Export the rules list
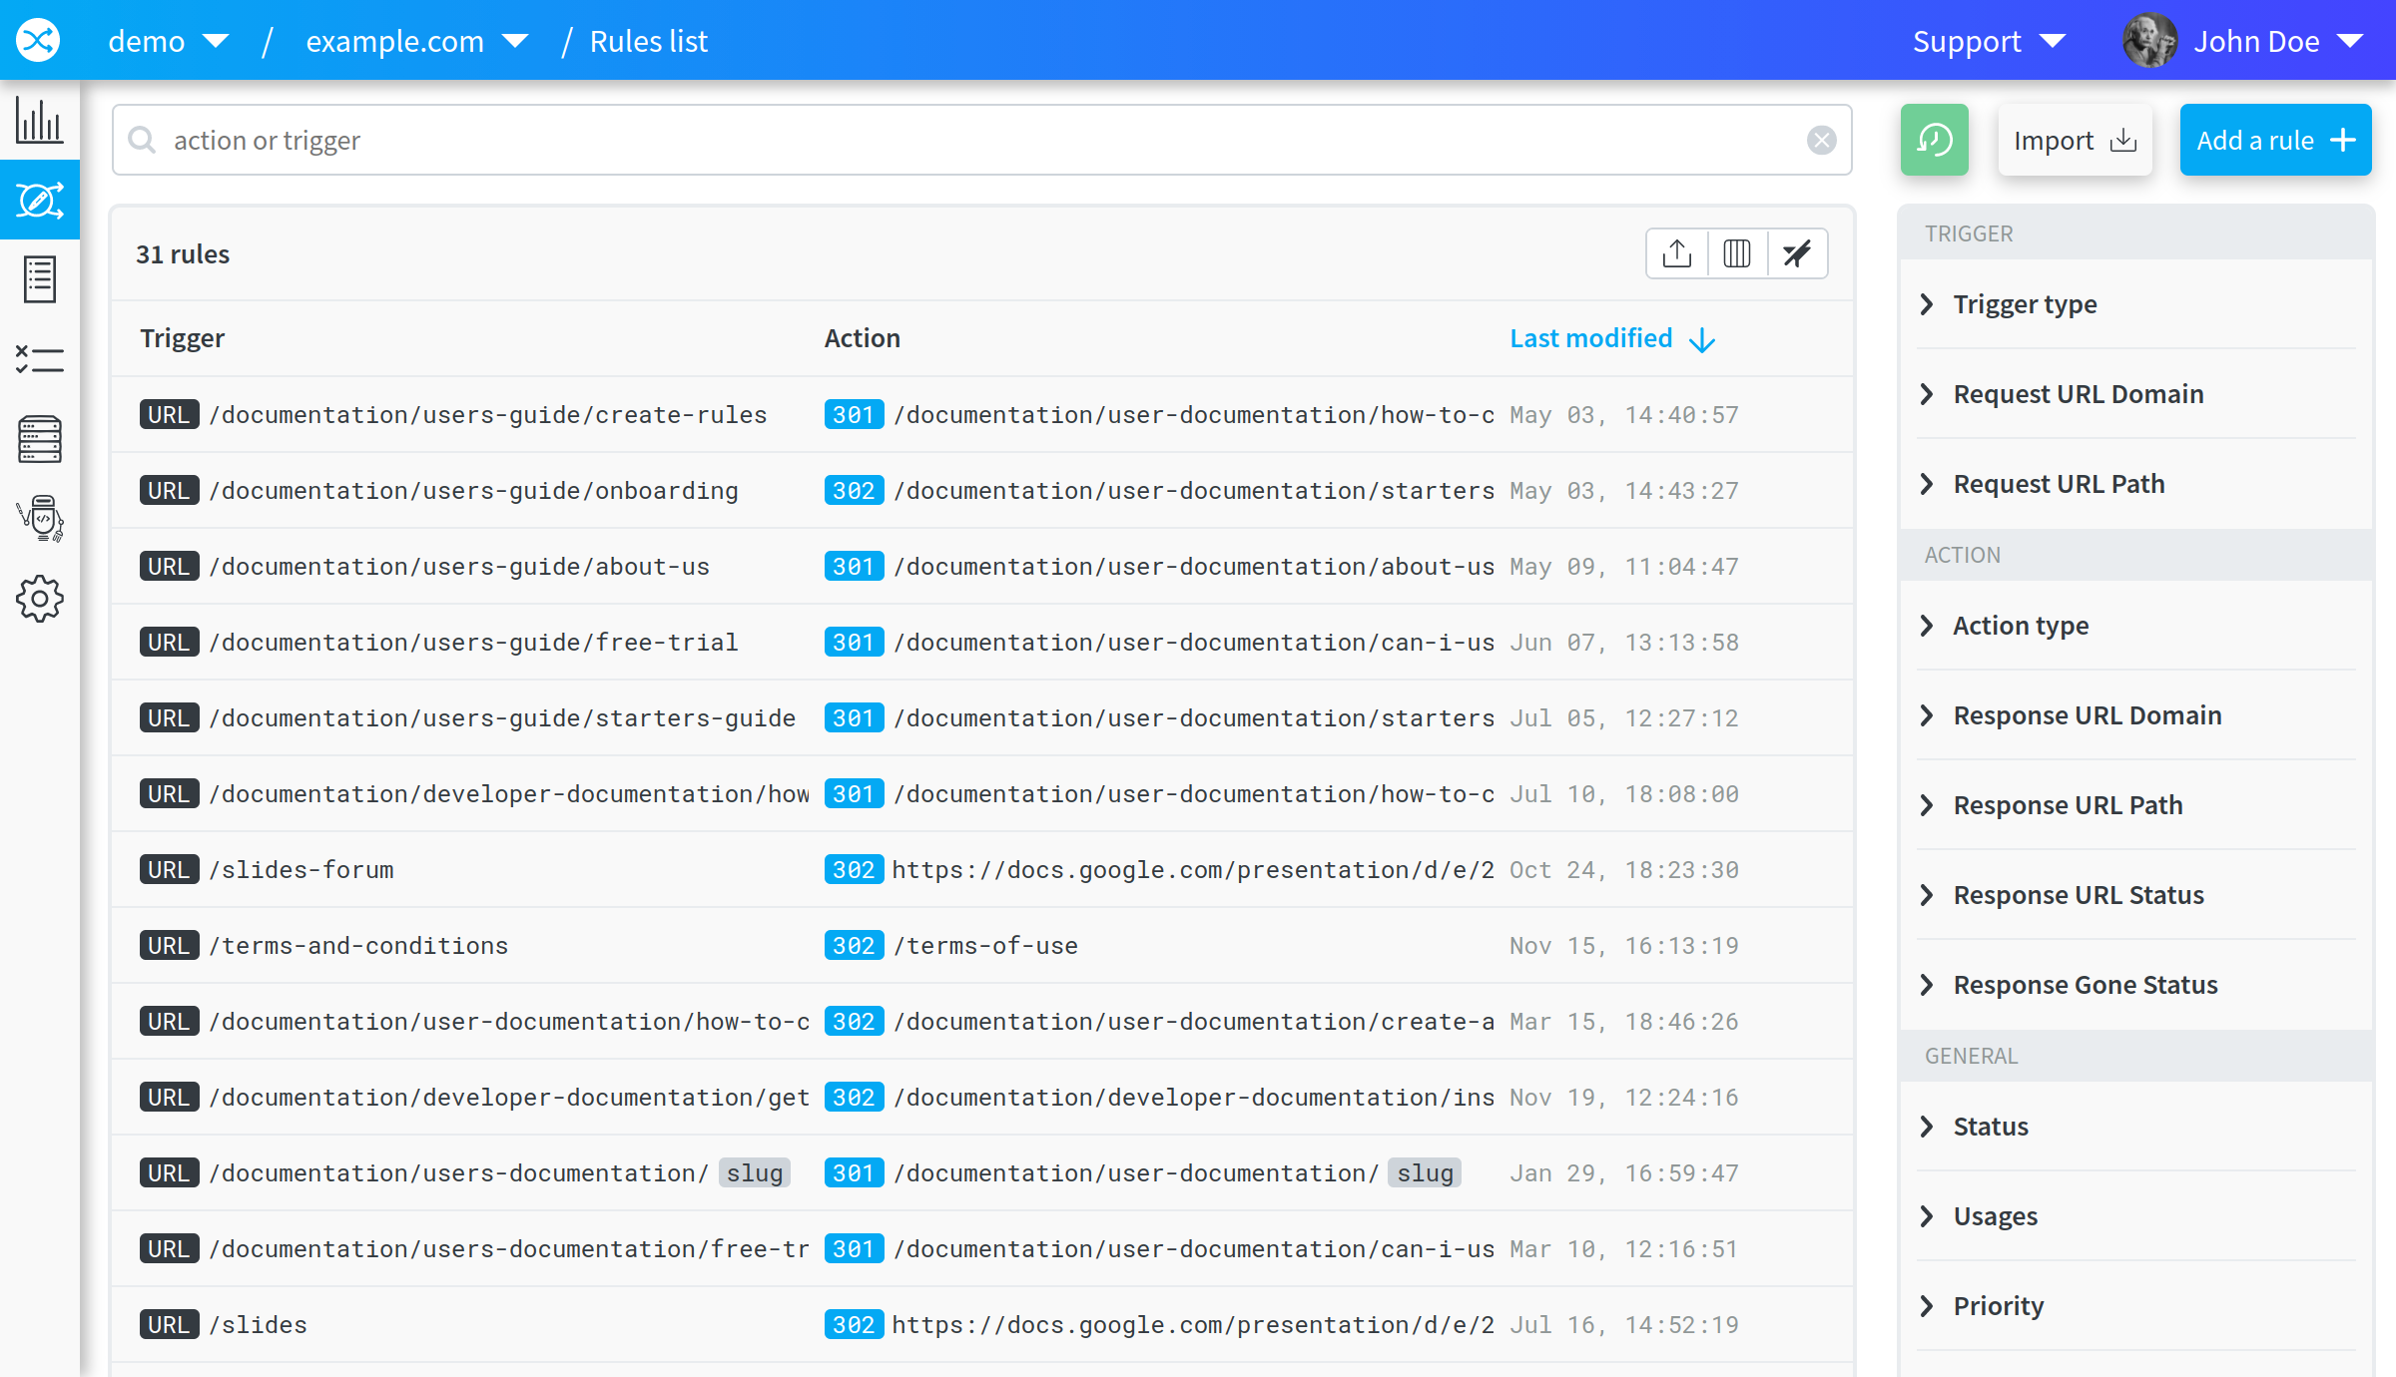2396x1377 pixels. pyautogui.click(x=1676, y=253)
